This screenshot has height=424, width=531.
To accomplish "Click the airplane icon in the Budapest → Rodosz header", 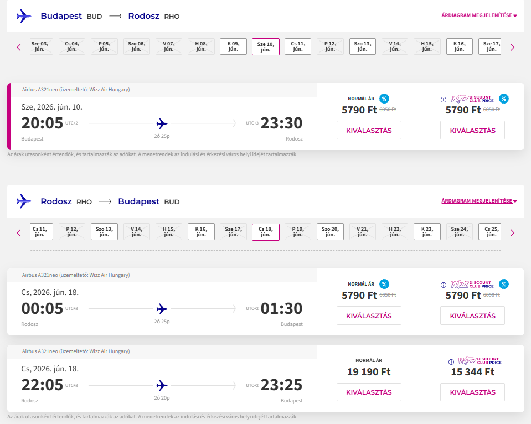I will click(24, 16).
